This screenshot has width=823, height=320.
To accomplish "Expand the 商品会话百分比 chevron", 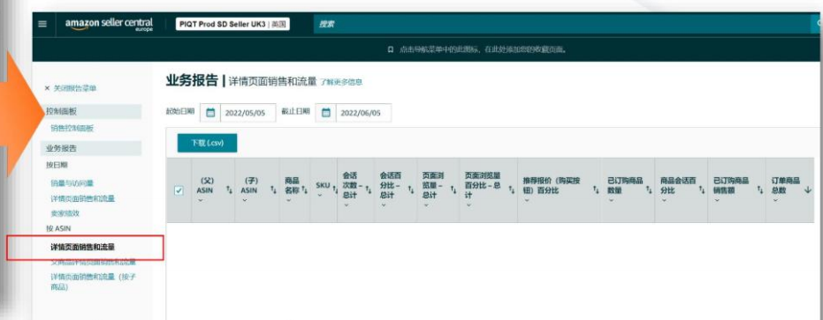I will coord(663,201).
